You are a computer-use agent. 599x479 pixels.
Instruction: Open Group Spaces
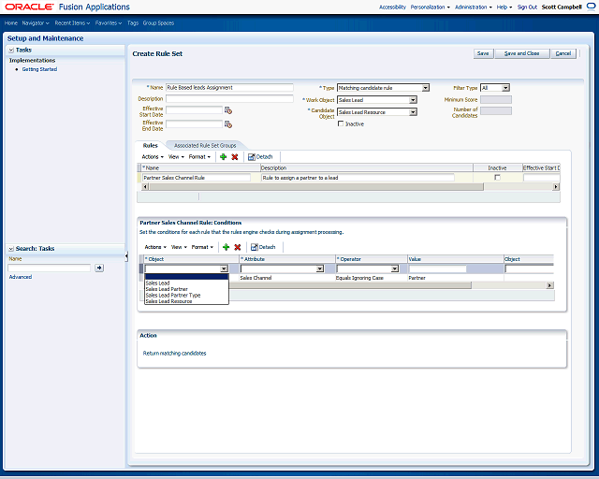pos(158,22)
